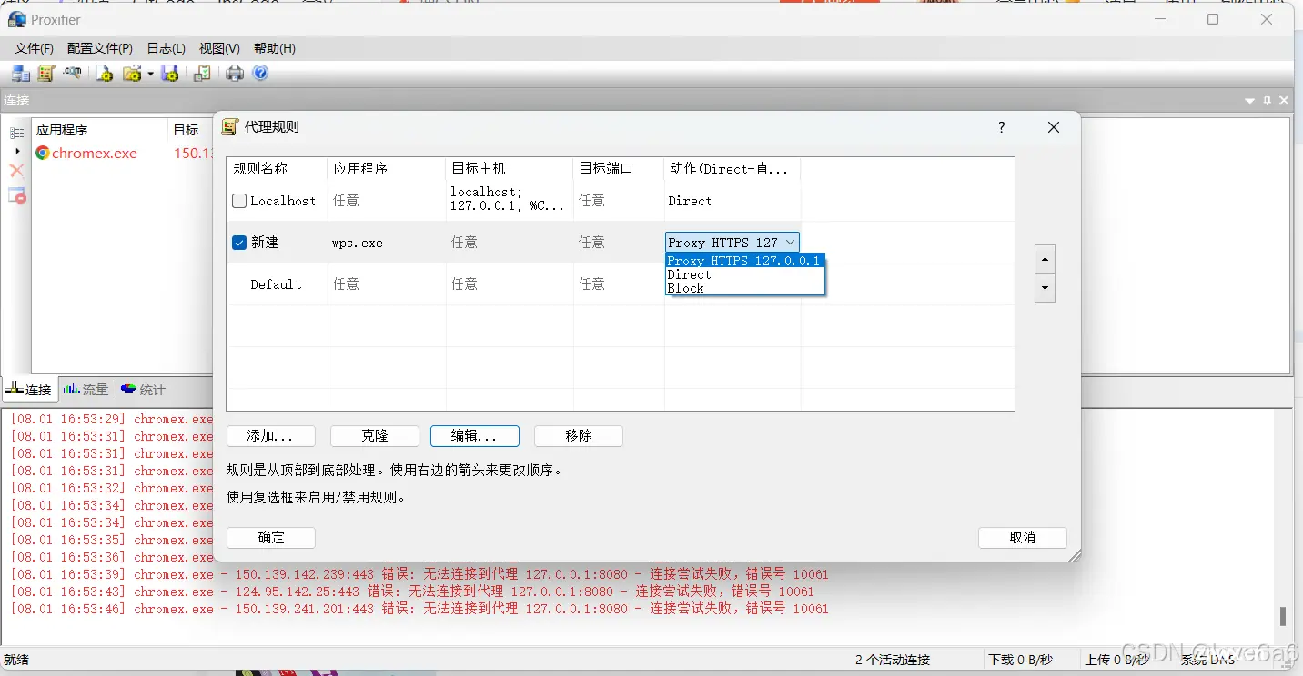Close the 连接 pane
The height and width of the screenshot is (676, 1303).
click(1284, 101)
